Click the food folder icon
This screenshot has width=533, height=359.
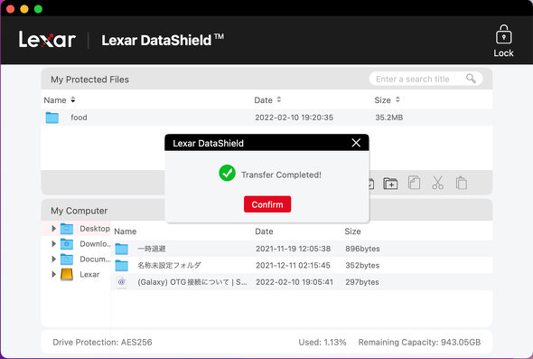(52, 118)
